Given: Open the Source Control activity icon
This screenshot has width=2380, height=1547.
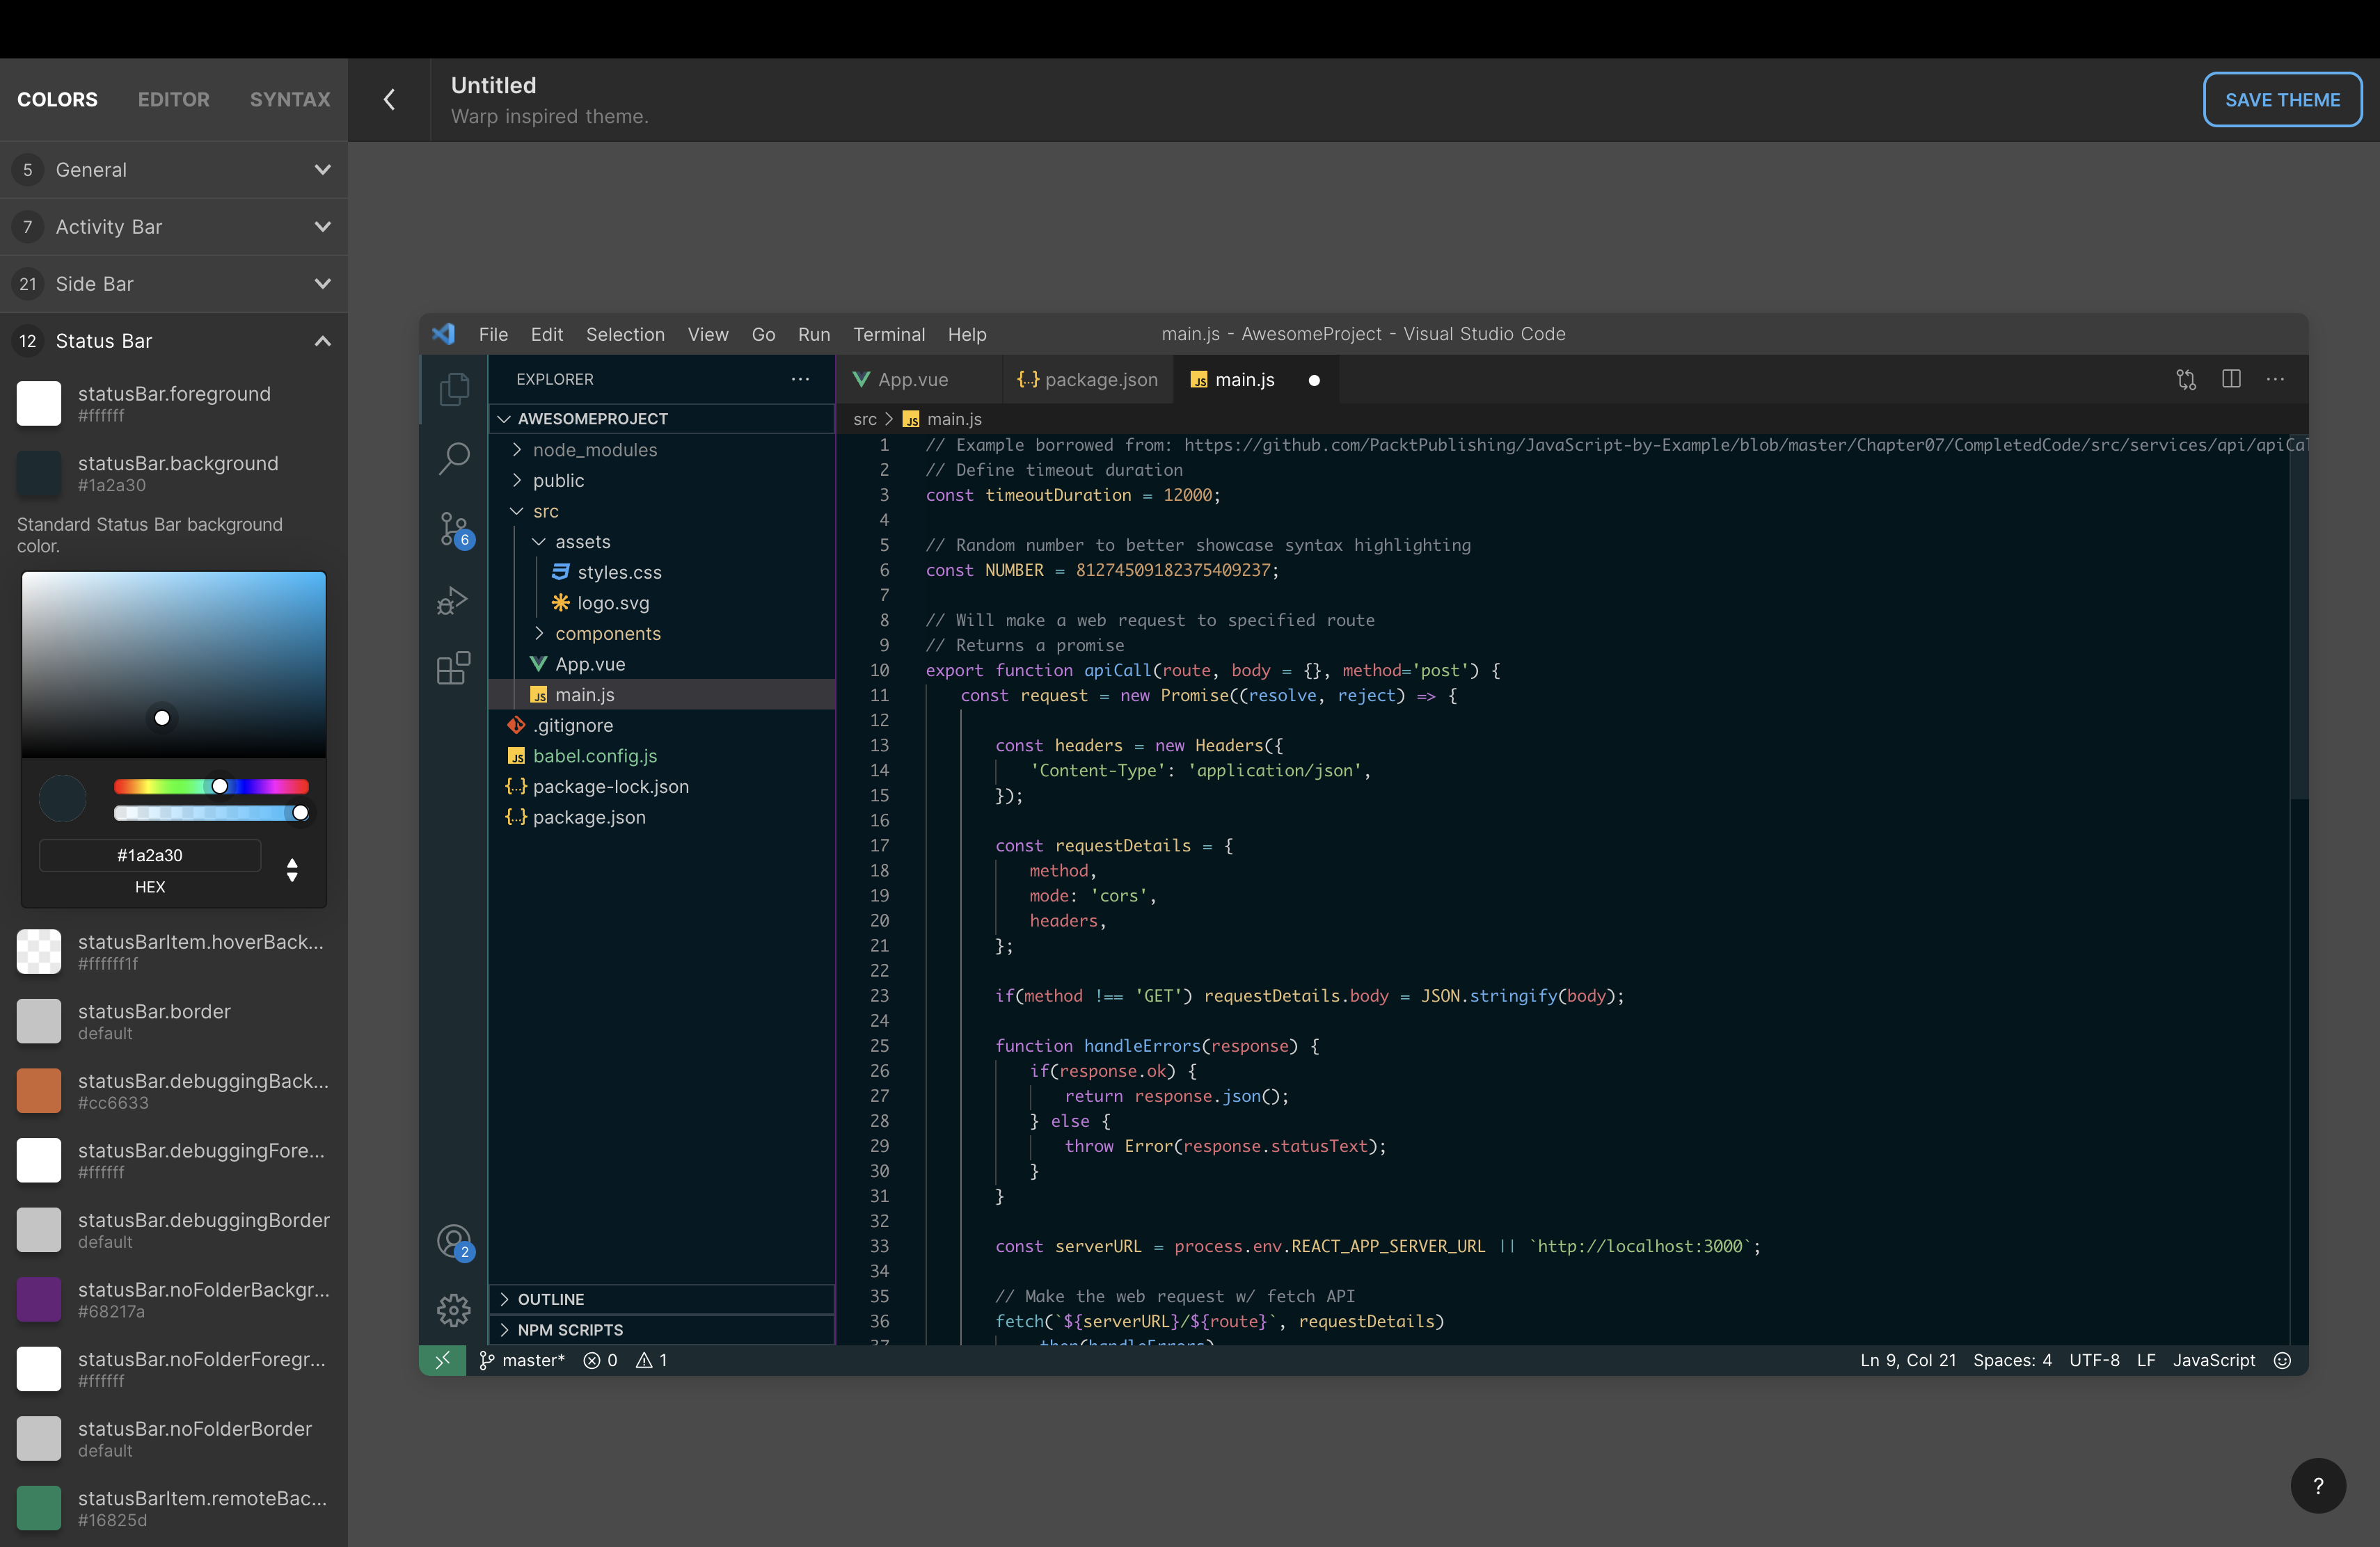Looking at the screenshot, I should point(454,529).
